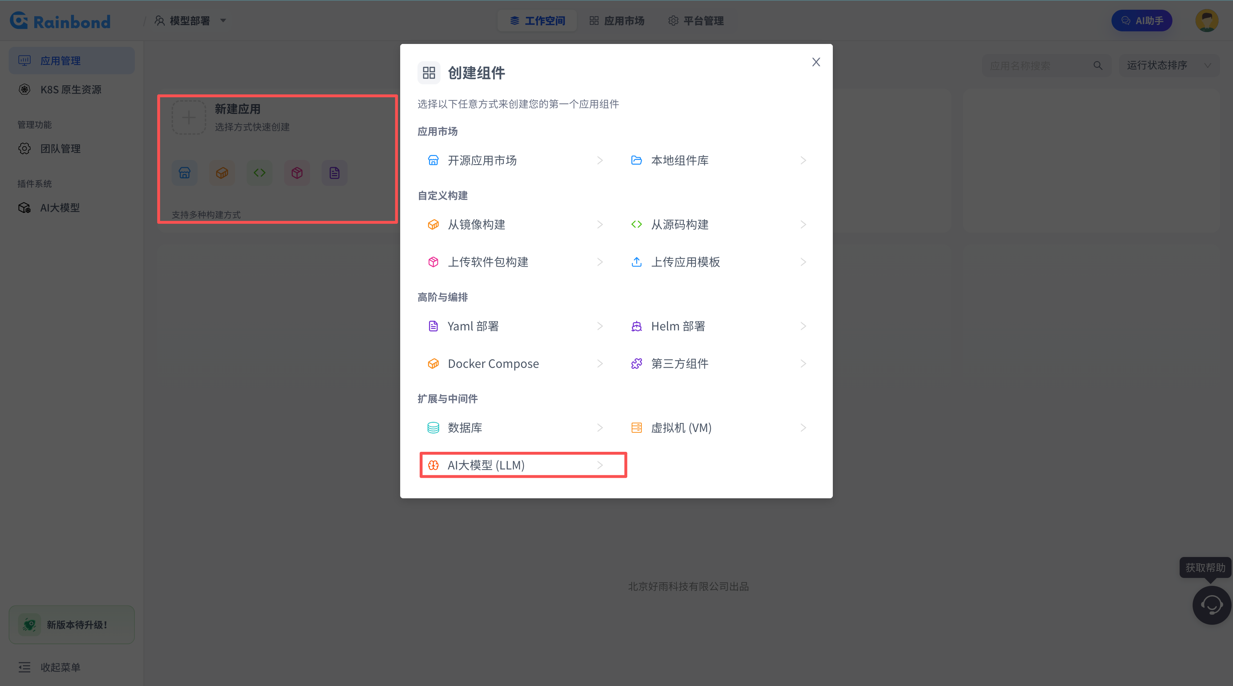Click 新版本待升级! upgrade notice
Viewport: 1233px width, 686px height.
[x=72, y=624]
